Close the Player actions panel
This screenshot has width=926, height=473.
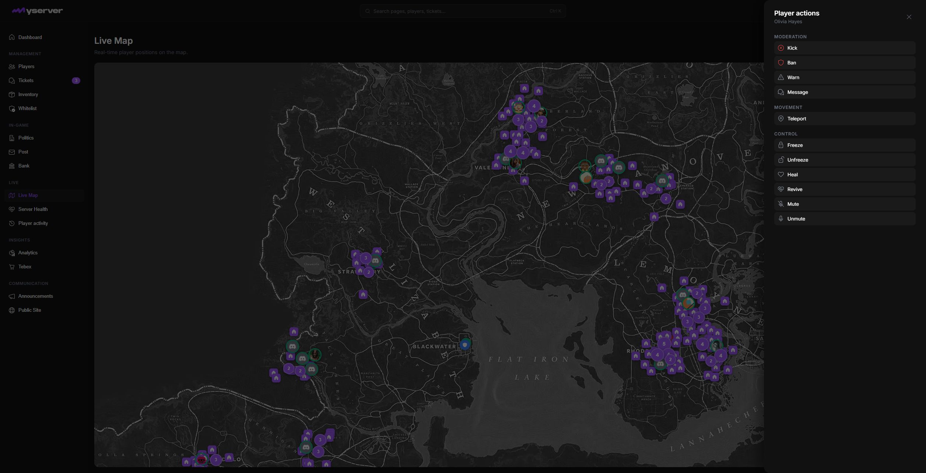(909, 17)
